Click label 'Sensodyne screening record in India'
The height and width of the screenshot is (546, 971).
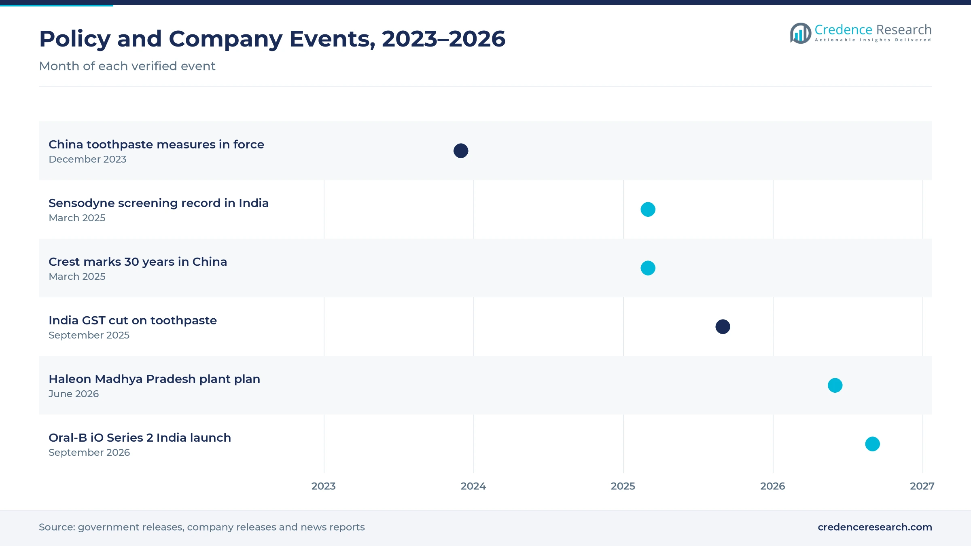pos(159,203)
